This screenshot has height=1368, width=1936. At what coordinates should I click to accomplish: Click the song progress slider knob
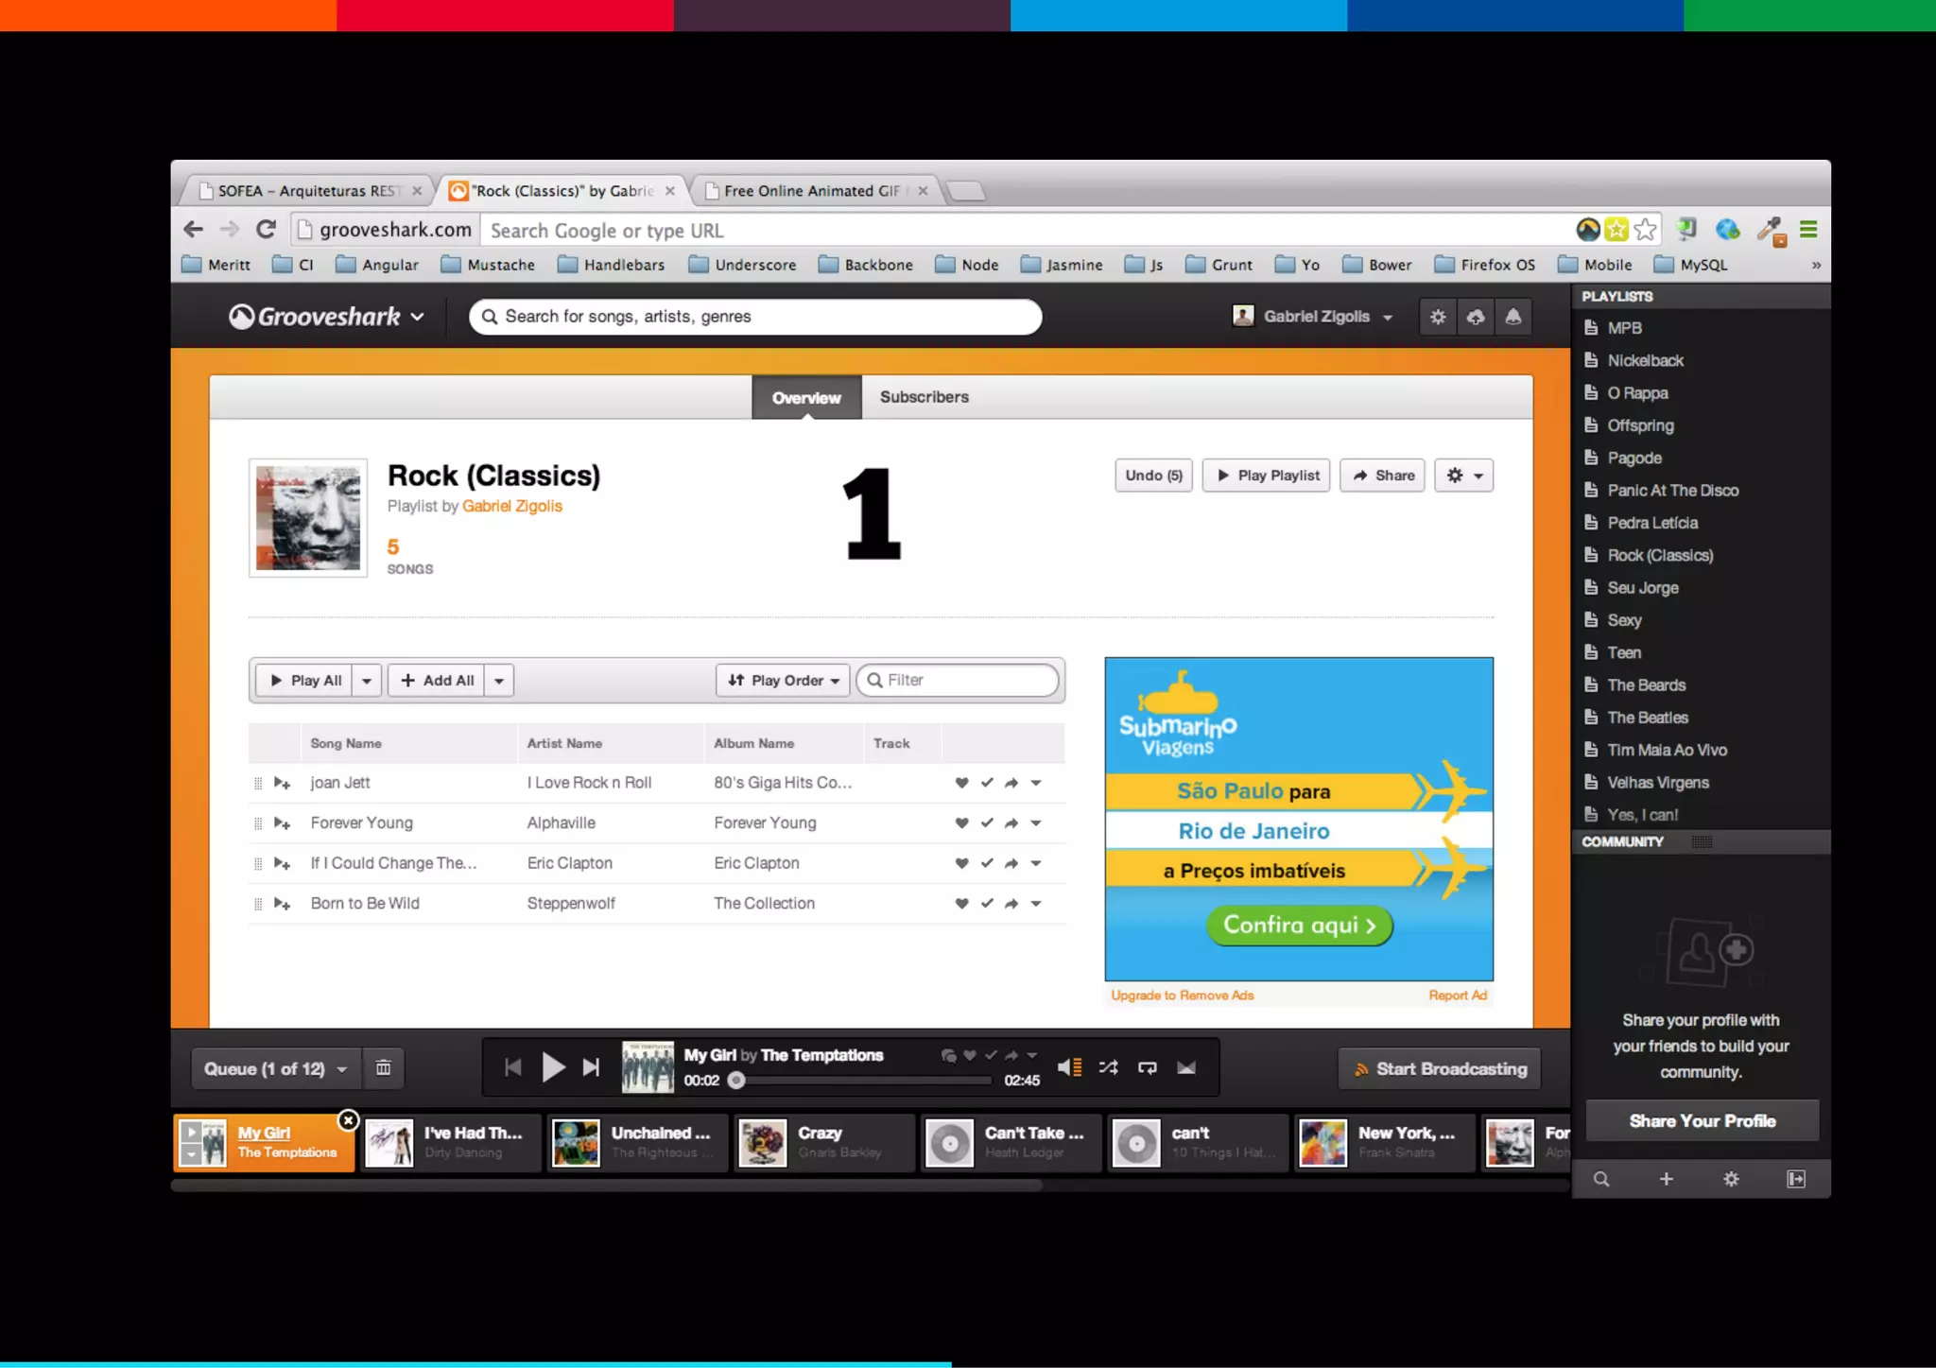(x=736, y=1081)
